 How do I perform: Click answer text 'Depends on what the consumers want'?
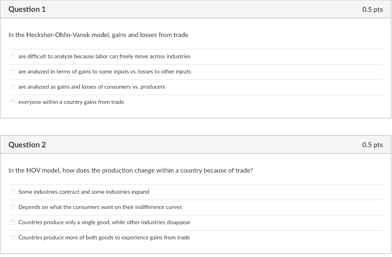[x=100, y=207]
